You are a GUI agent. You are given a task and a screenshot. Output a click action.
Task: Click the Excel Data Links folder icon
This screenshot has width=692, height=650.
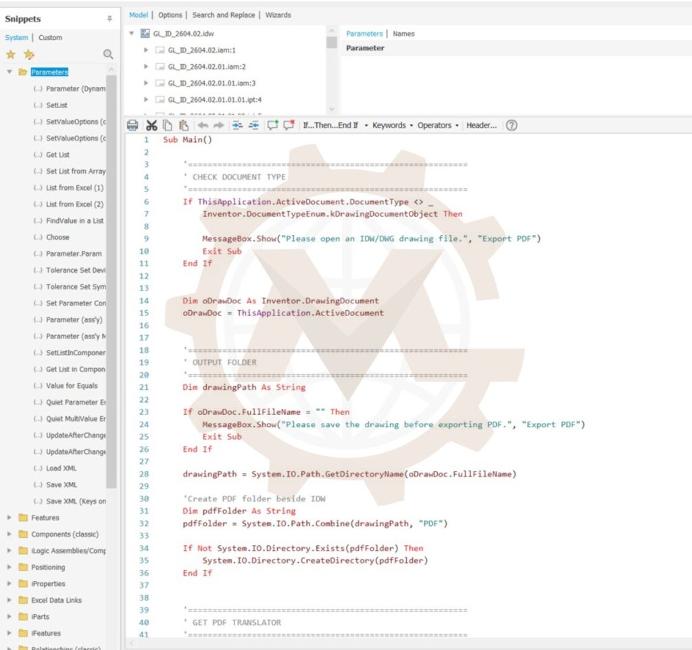(x=23, y=600)
